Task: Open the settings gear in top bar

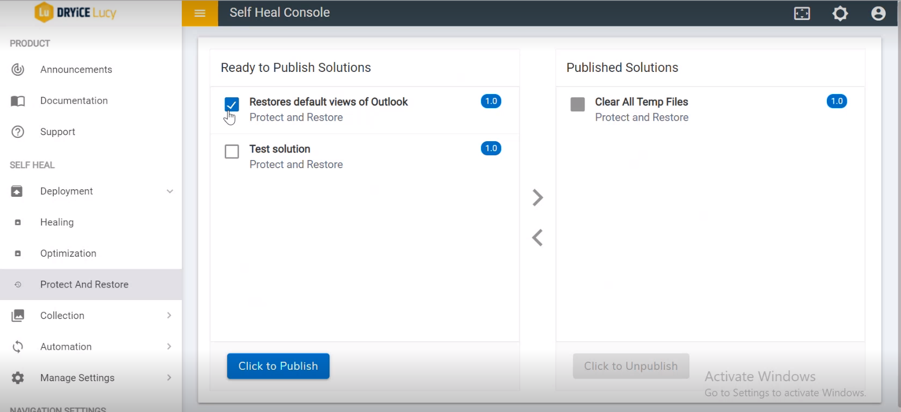Action: point(840,13)
